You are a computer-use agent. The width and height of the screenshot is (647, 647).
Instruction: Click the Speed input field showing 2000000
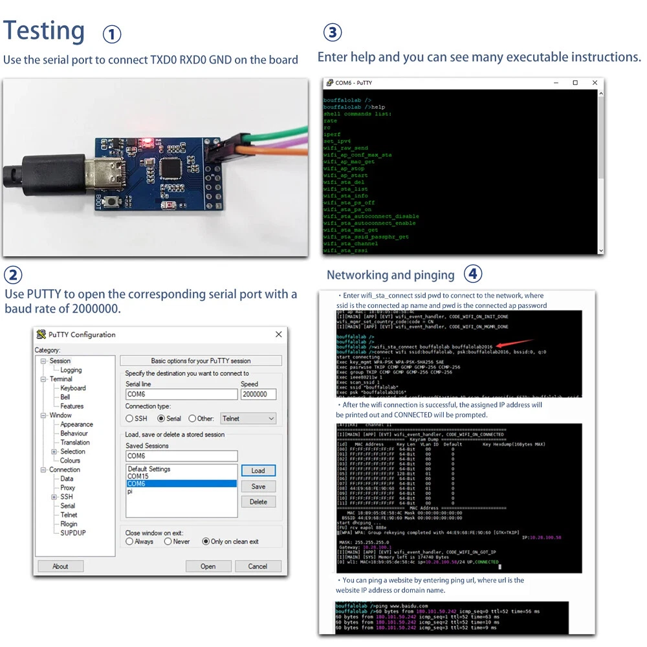point(258,394)
